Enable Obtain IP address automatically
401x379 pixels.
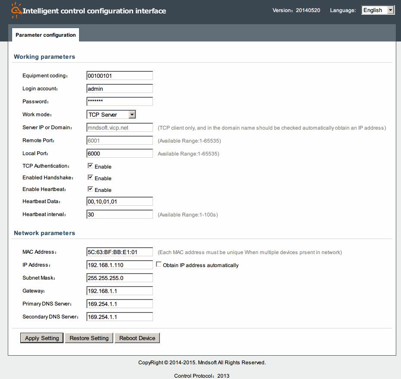coord(159,264)
